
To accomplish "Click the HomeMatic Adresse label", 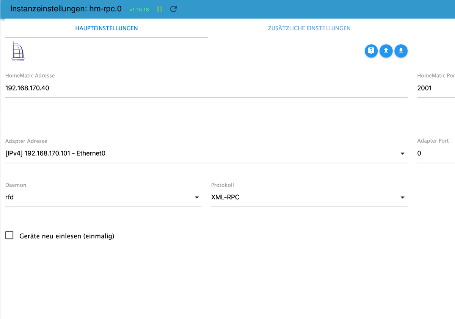I will coord(30,76).
